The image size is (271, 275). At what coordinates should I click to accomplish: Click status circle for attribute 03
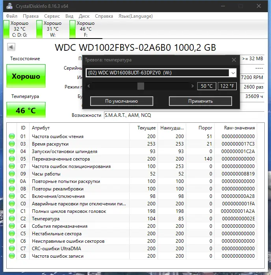(12, 144)
